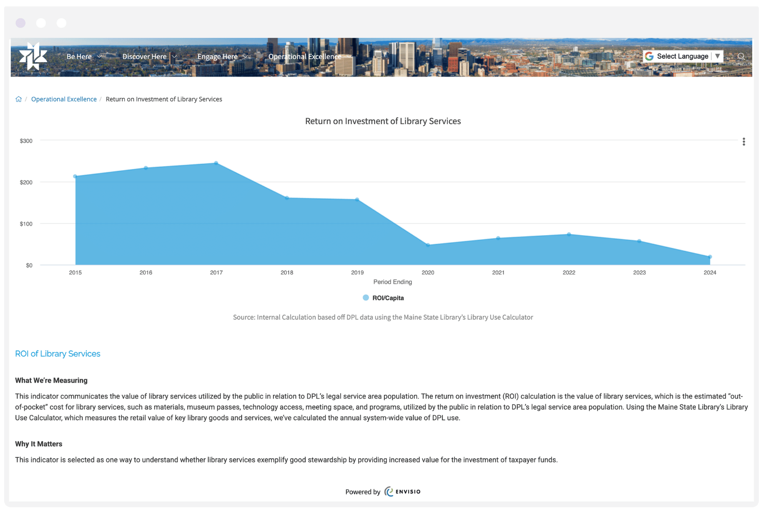Image resolution: width=763 pixels, height=511 pixels.
Task: Expand the Engage Here navigation chevron
Action: tap(245, 56)
